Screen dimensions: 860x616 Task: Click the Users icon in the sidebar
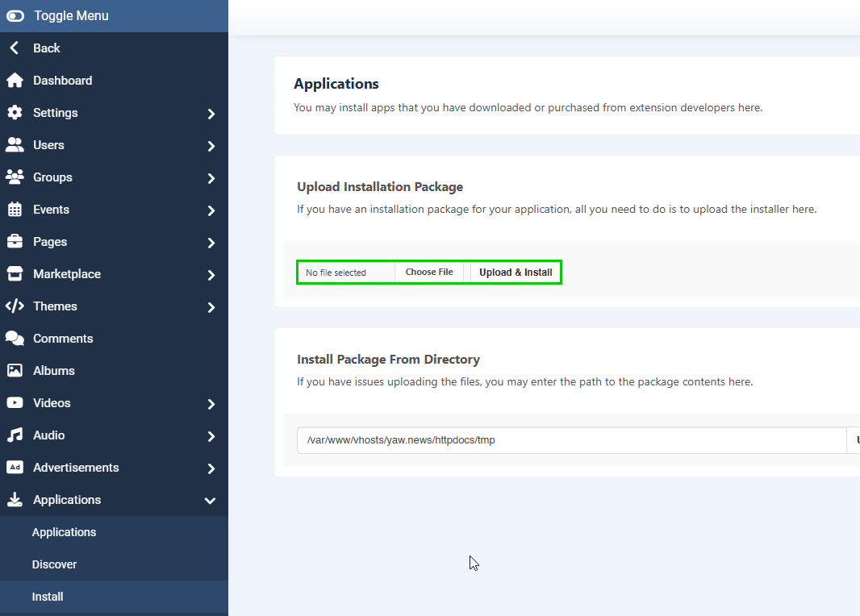tap(15, 144)
